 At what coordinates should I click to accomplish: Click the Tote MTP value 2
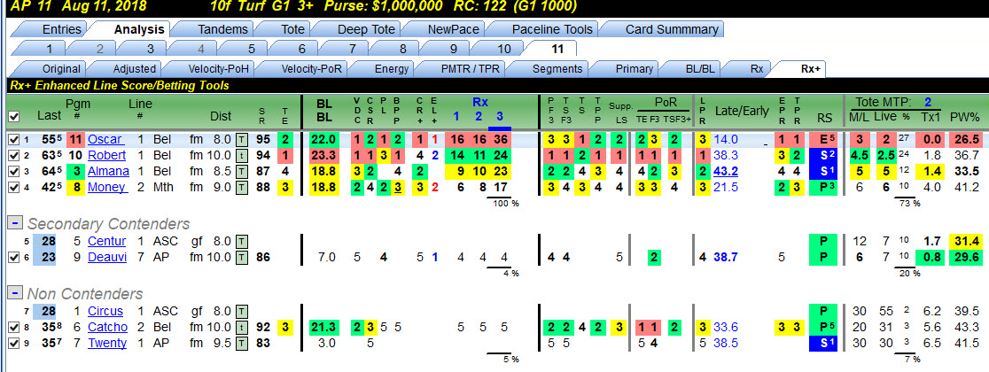point(929,102)
